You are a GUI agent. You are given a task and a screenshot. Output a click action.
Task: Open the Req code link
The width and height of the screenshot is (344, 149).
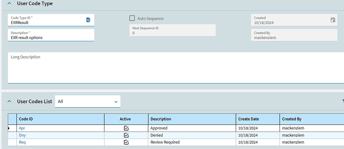(x=23, y=142)
